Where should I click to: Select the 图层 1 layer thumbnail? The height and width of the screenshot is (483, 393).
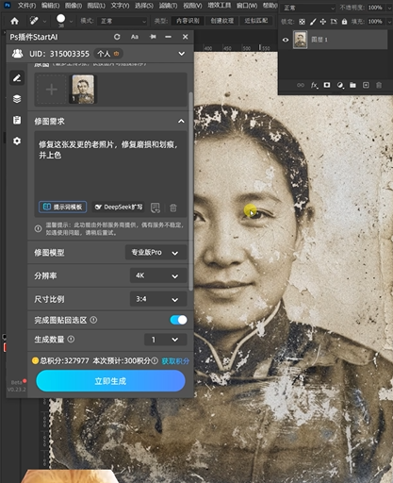(301, 40)
